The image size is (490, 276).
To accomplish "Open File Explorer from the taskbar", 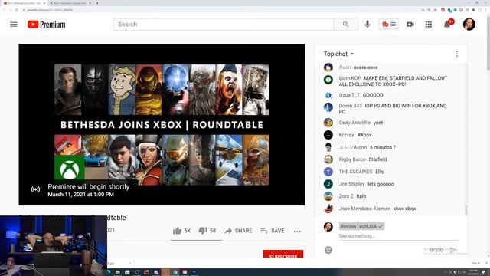I will [x=117, y=272].
